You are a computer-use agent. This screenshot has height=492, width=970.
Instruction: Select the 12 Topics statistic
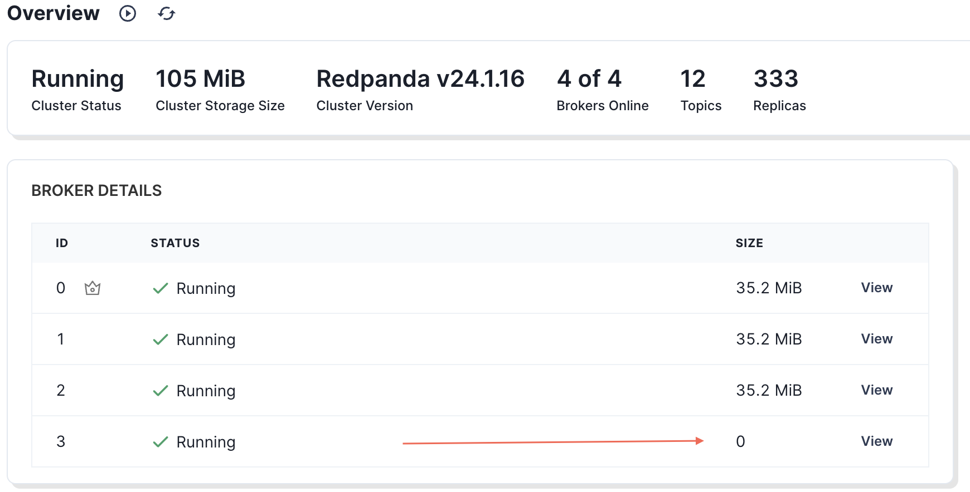[701, 90]
